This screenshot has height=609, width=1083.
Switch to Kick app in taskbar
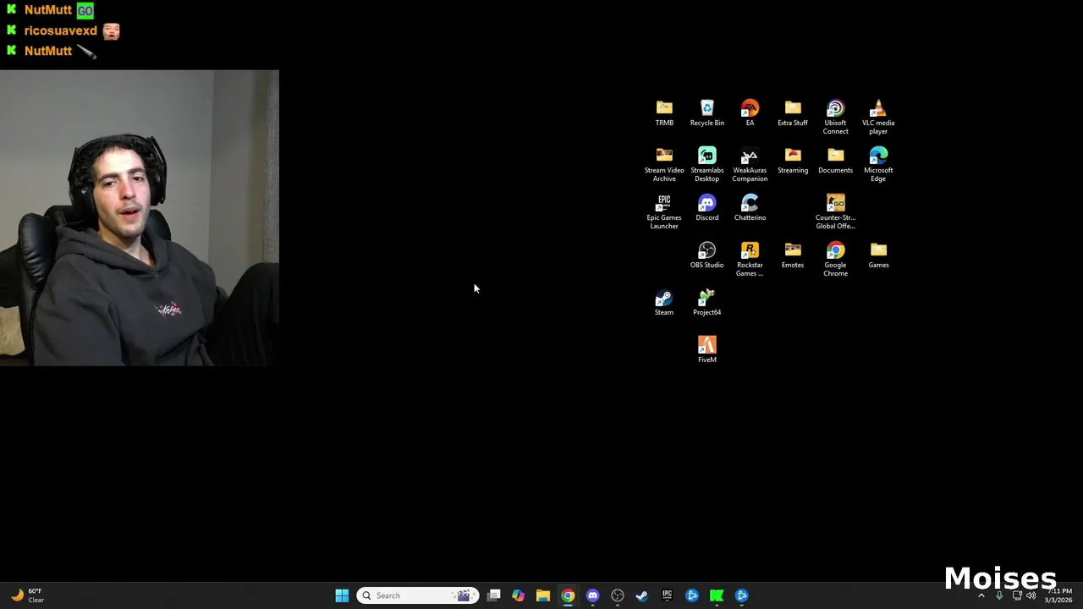tap(717, 595)
